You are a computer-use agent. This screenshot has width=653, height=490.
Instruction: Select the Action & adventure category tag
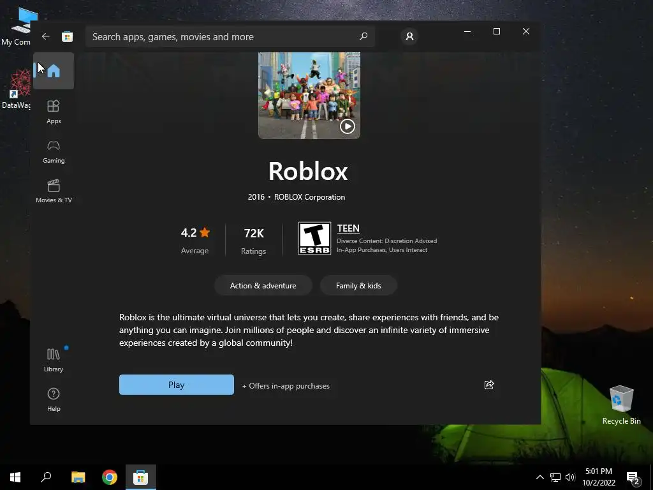point(263,285)
